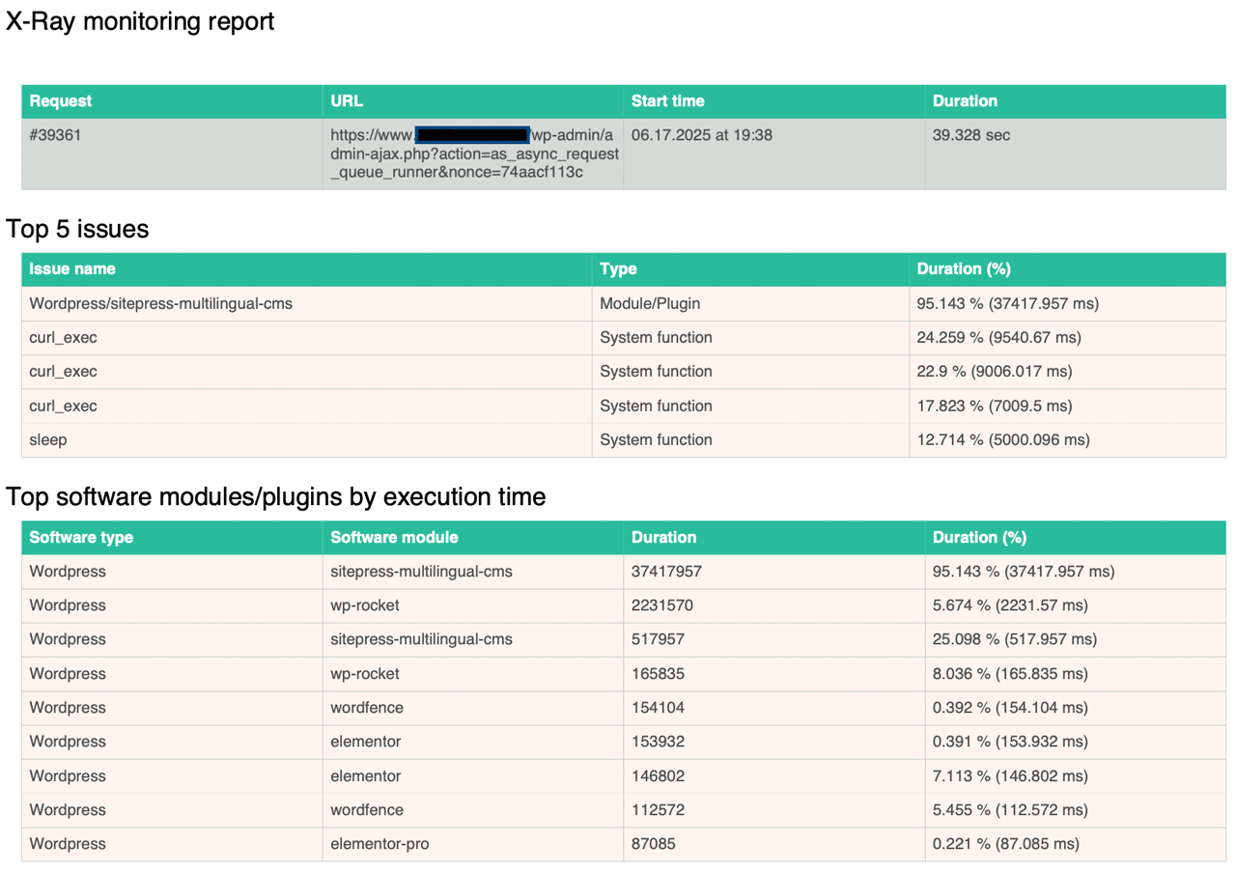Click the "22.9 % (9006.017 ms)" value
This screenshot has width=1236, height=872.
[995, 372]
